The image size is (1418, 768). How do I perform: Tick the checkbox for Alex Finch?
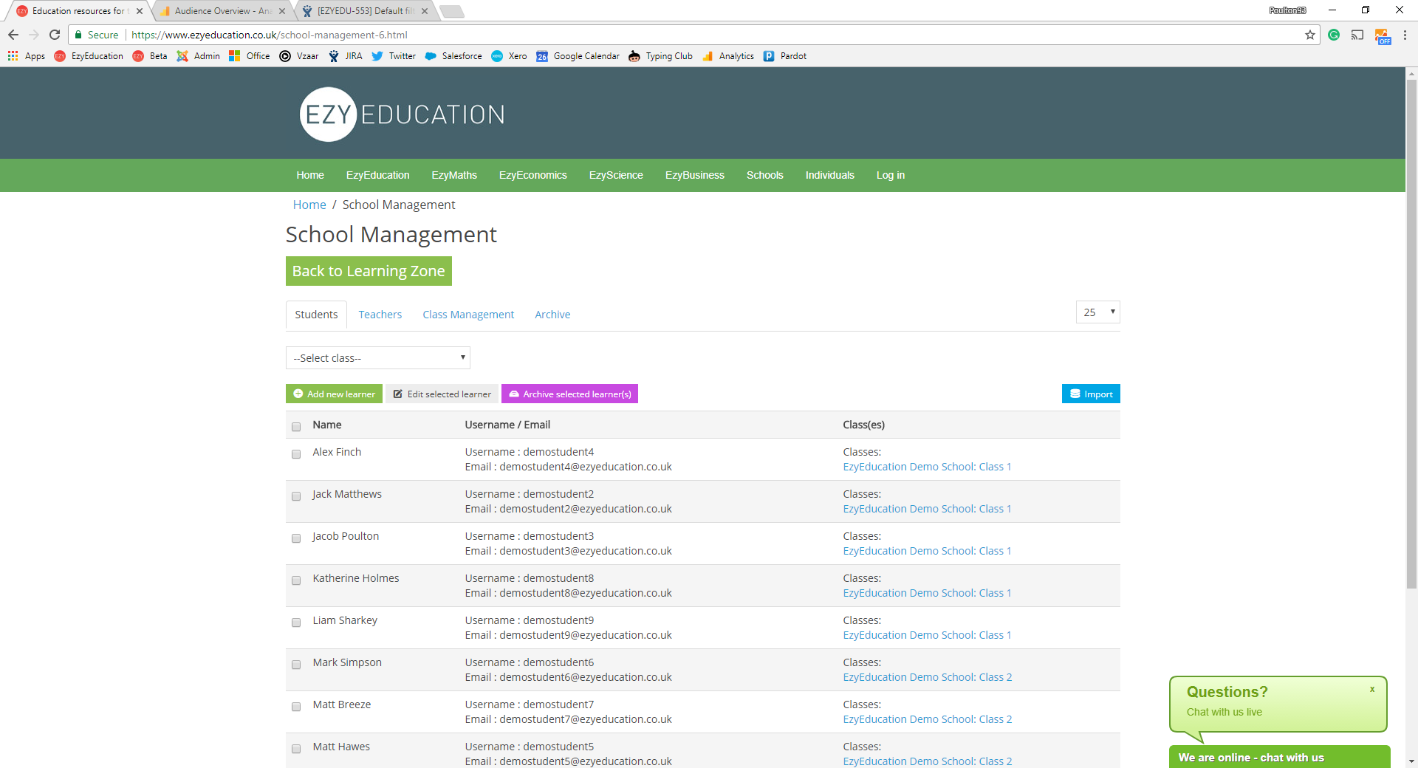tap(296, 454)
